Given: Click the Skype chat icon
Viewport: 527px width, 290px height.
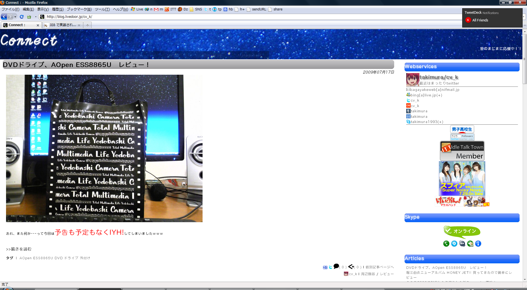Looking at the screenshot, I should point(454,244).
